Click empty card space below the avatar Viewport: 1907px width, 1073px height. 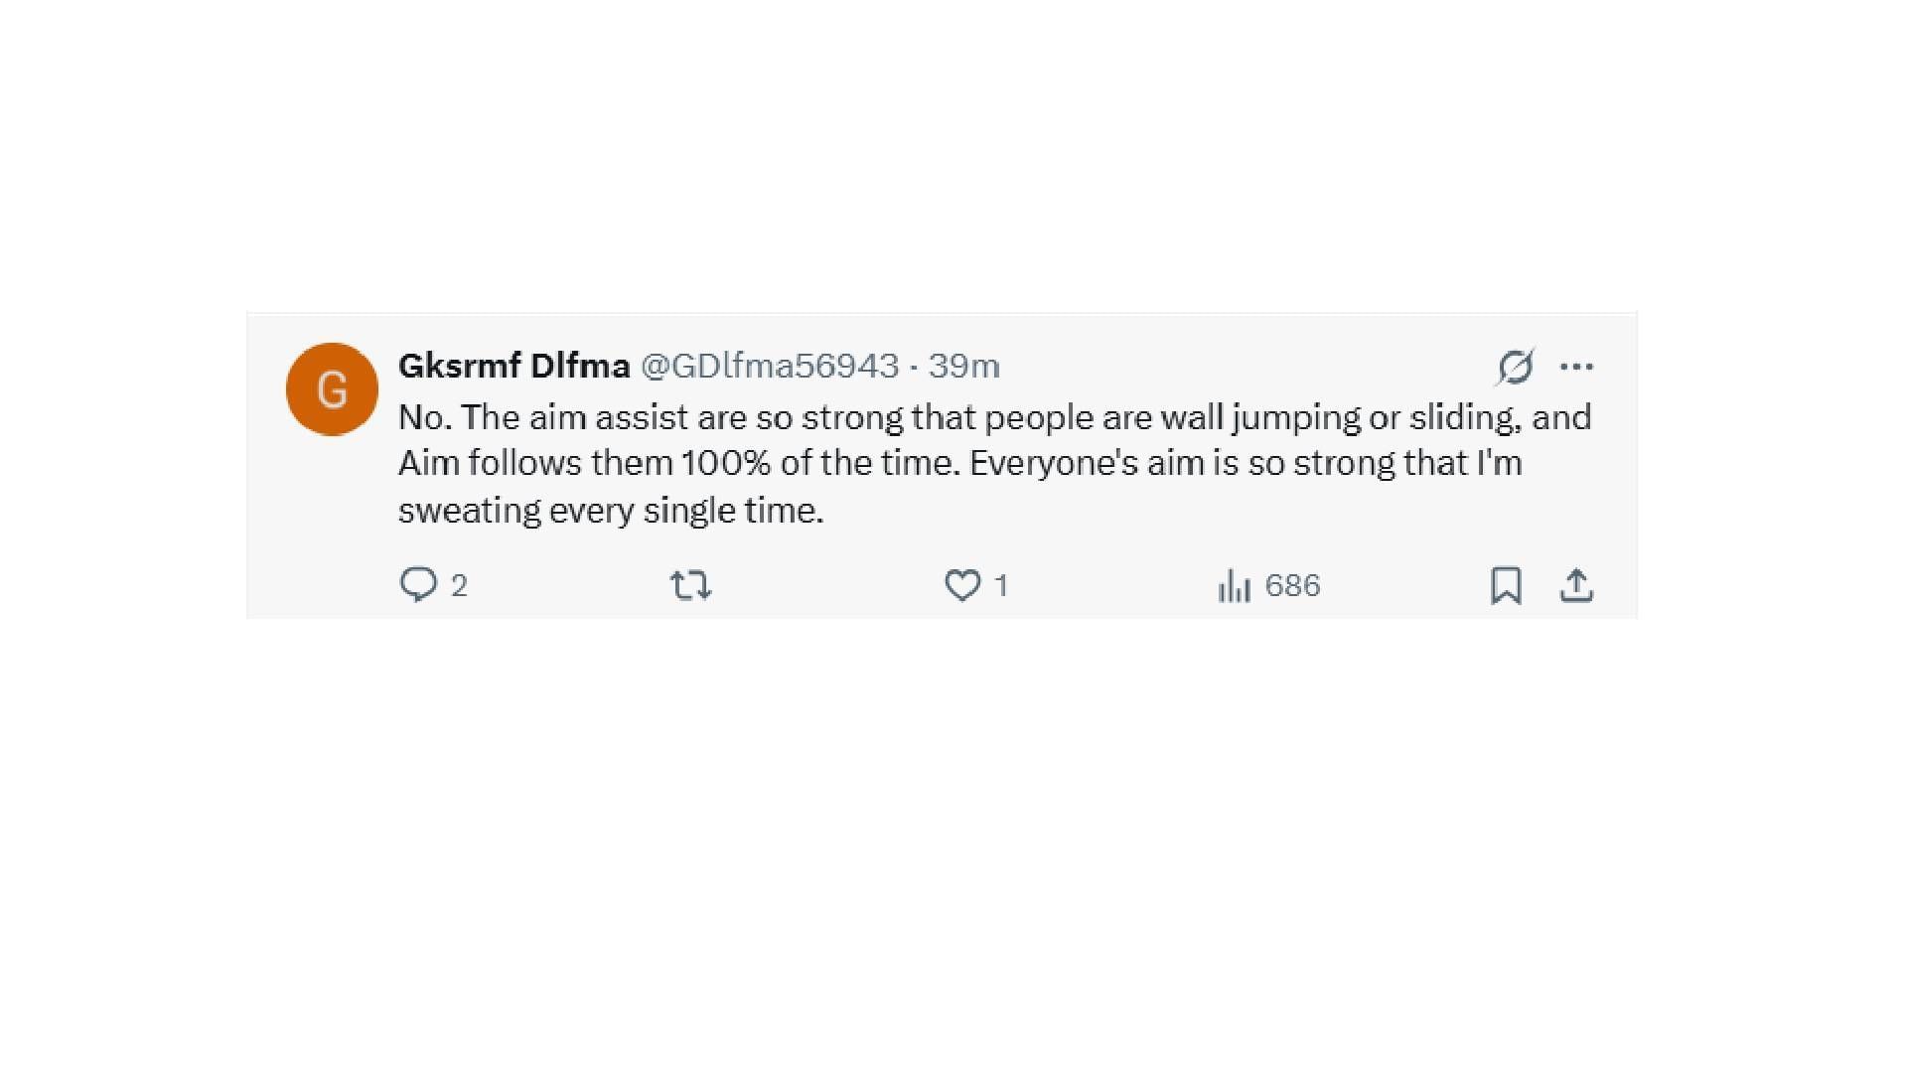click(x=332, y=517)
